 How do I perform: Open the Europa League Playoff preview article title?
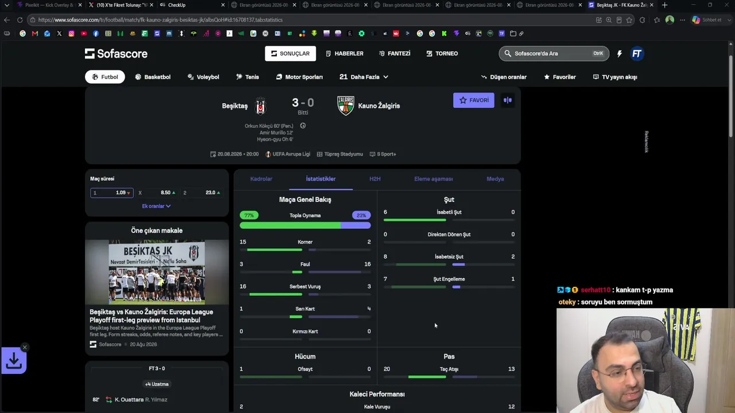point(152,316)
